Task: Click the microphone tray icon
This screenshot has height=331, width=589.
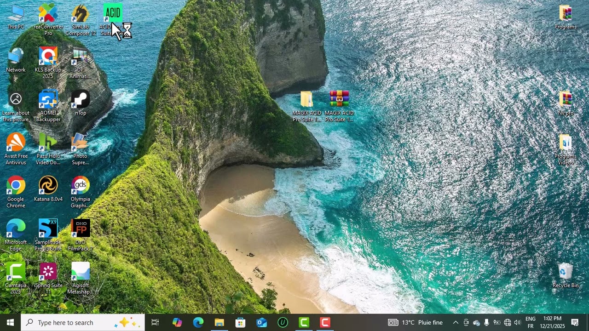Action: pyautogui.click(x=486, y=322)
